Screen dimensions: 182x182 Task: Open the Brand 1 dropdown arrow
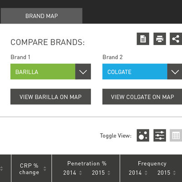click(x=83, y=71)
